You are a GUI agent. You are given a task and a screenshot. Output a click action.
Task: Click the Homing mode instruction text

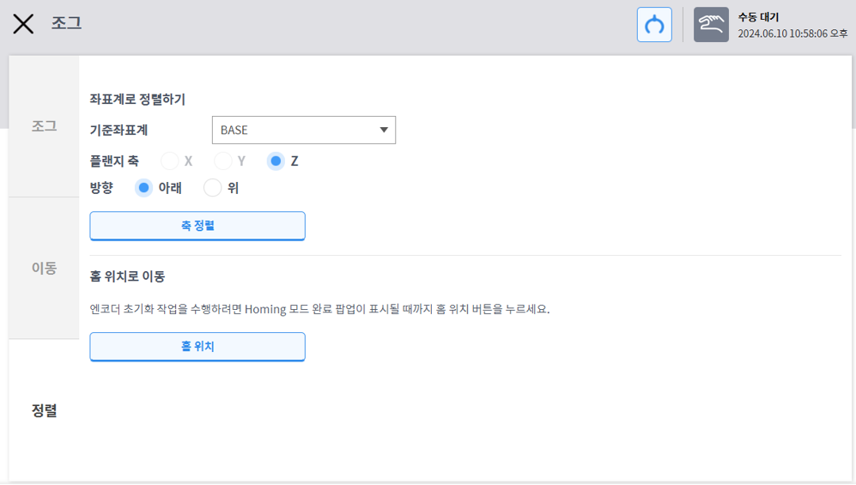(319, 309)
